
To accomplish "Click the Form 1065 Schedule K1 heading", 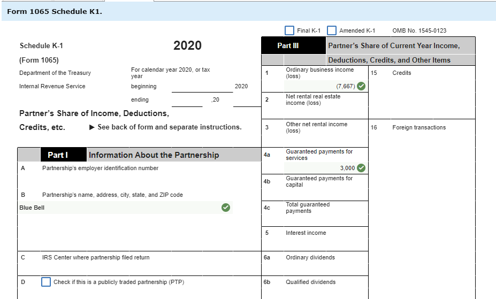I will click(x=55, y=12).
